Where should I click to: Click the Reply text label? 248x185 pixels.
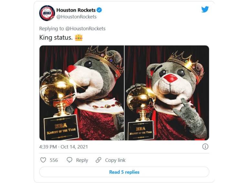pos(82,160)
